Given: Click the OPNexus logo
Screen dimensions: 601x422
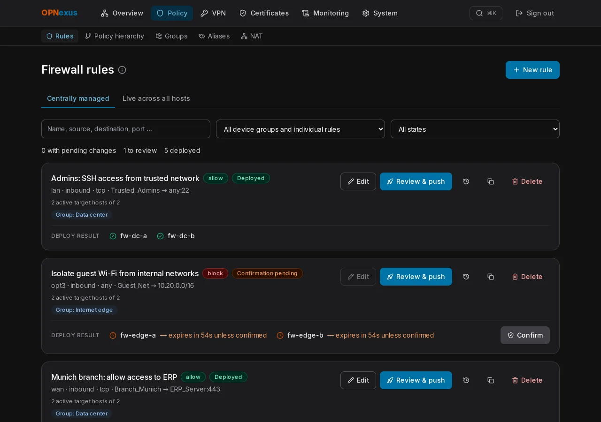Looking at the screenshot, I should point(60,13).
